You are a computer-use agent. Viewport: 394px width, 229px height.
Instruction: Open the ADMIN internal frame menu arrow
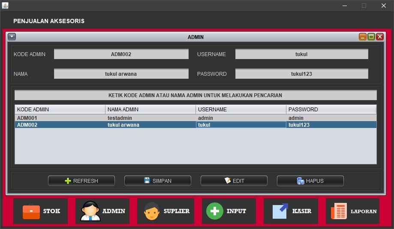click(x=12, y=37)
